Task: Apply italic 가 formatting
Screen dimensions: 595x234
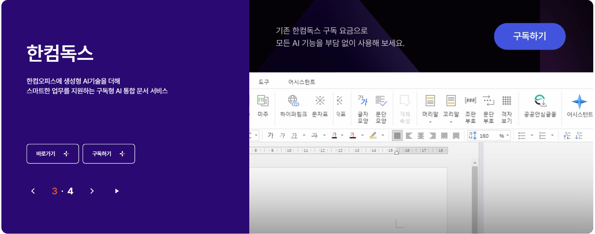Action: [282, 135]
